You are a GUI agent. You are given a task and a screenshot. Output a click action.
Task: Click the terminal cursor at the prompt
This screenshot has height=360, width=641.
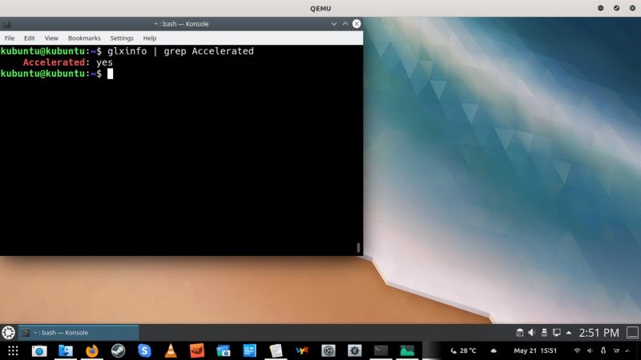110,74
